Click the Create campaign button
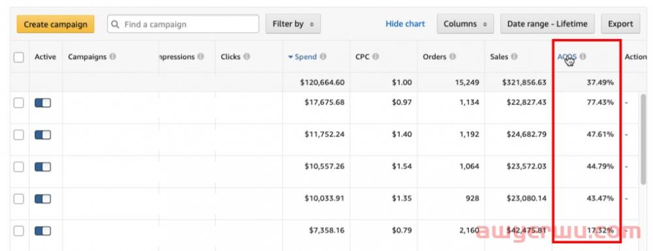This screenshot has height=251, width=653. point(56,24)
